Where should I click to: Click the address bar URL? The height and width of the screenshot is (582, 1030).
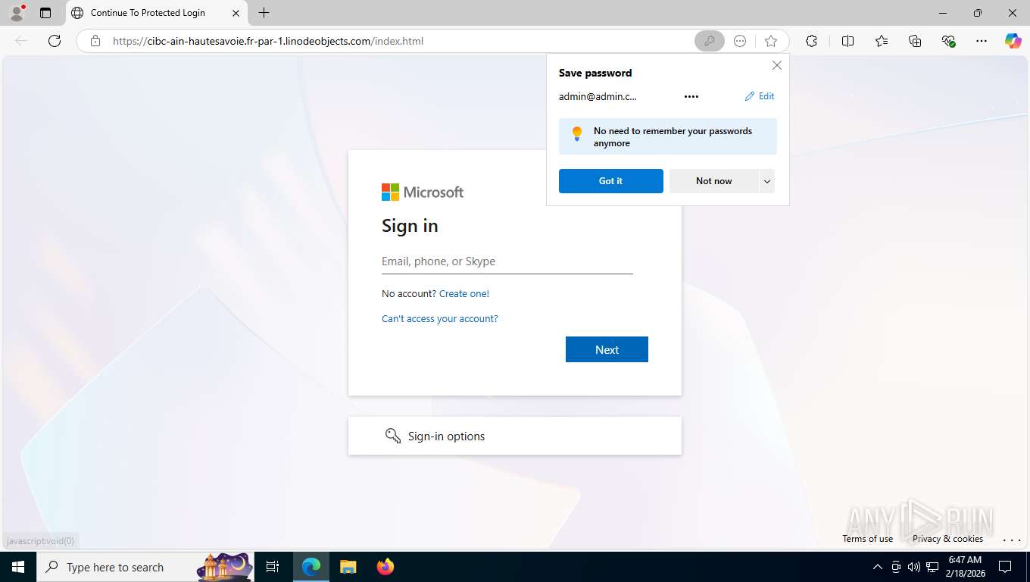[x=268, y=41]
